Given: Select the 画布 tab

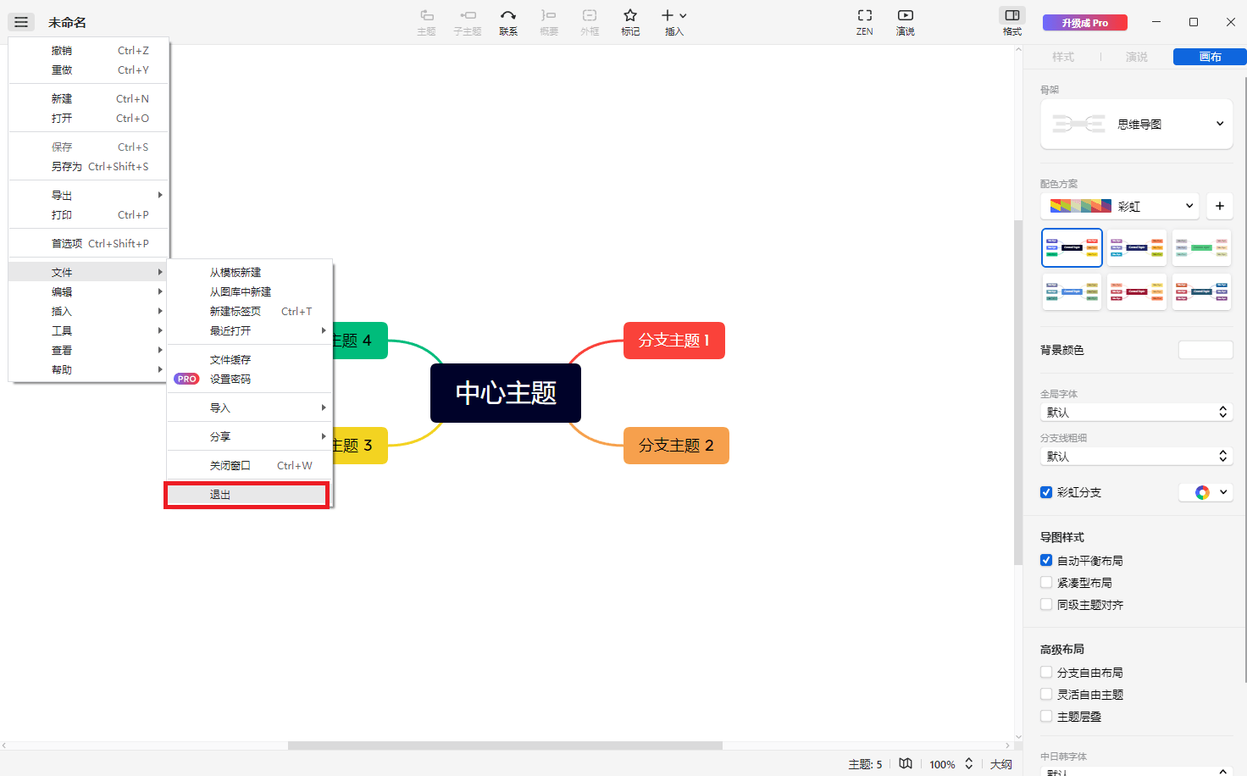Looking at the screenshot, I should tap(1210, 57).
